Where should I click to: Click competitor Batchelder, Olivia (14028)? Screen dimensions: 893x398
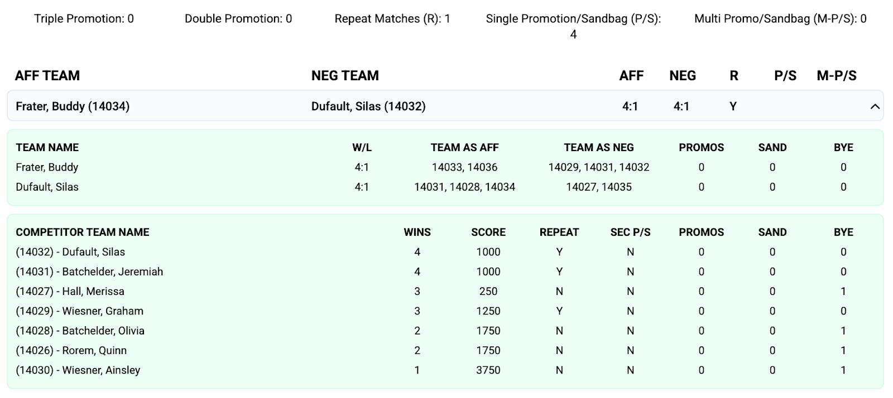point(80,331)
